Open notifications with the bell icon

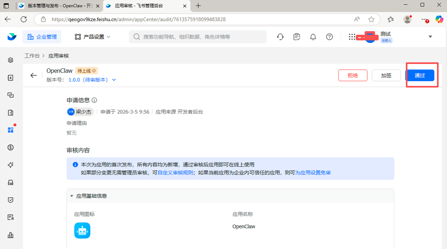coord(313,36)
